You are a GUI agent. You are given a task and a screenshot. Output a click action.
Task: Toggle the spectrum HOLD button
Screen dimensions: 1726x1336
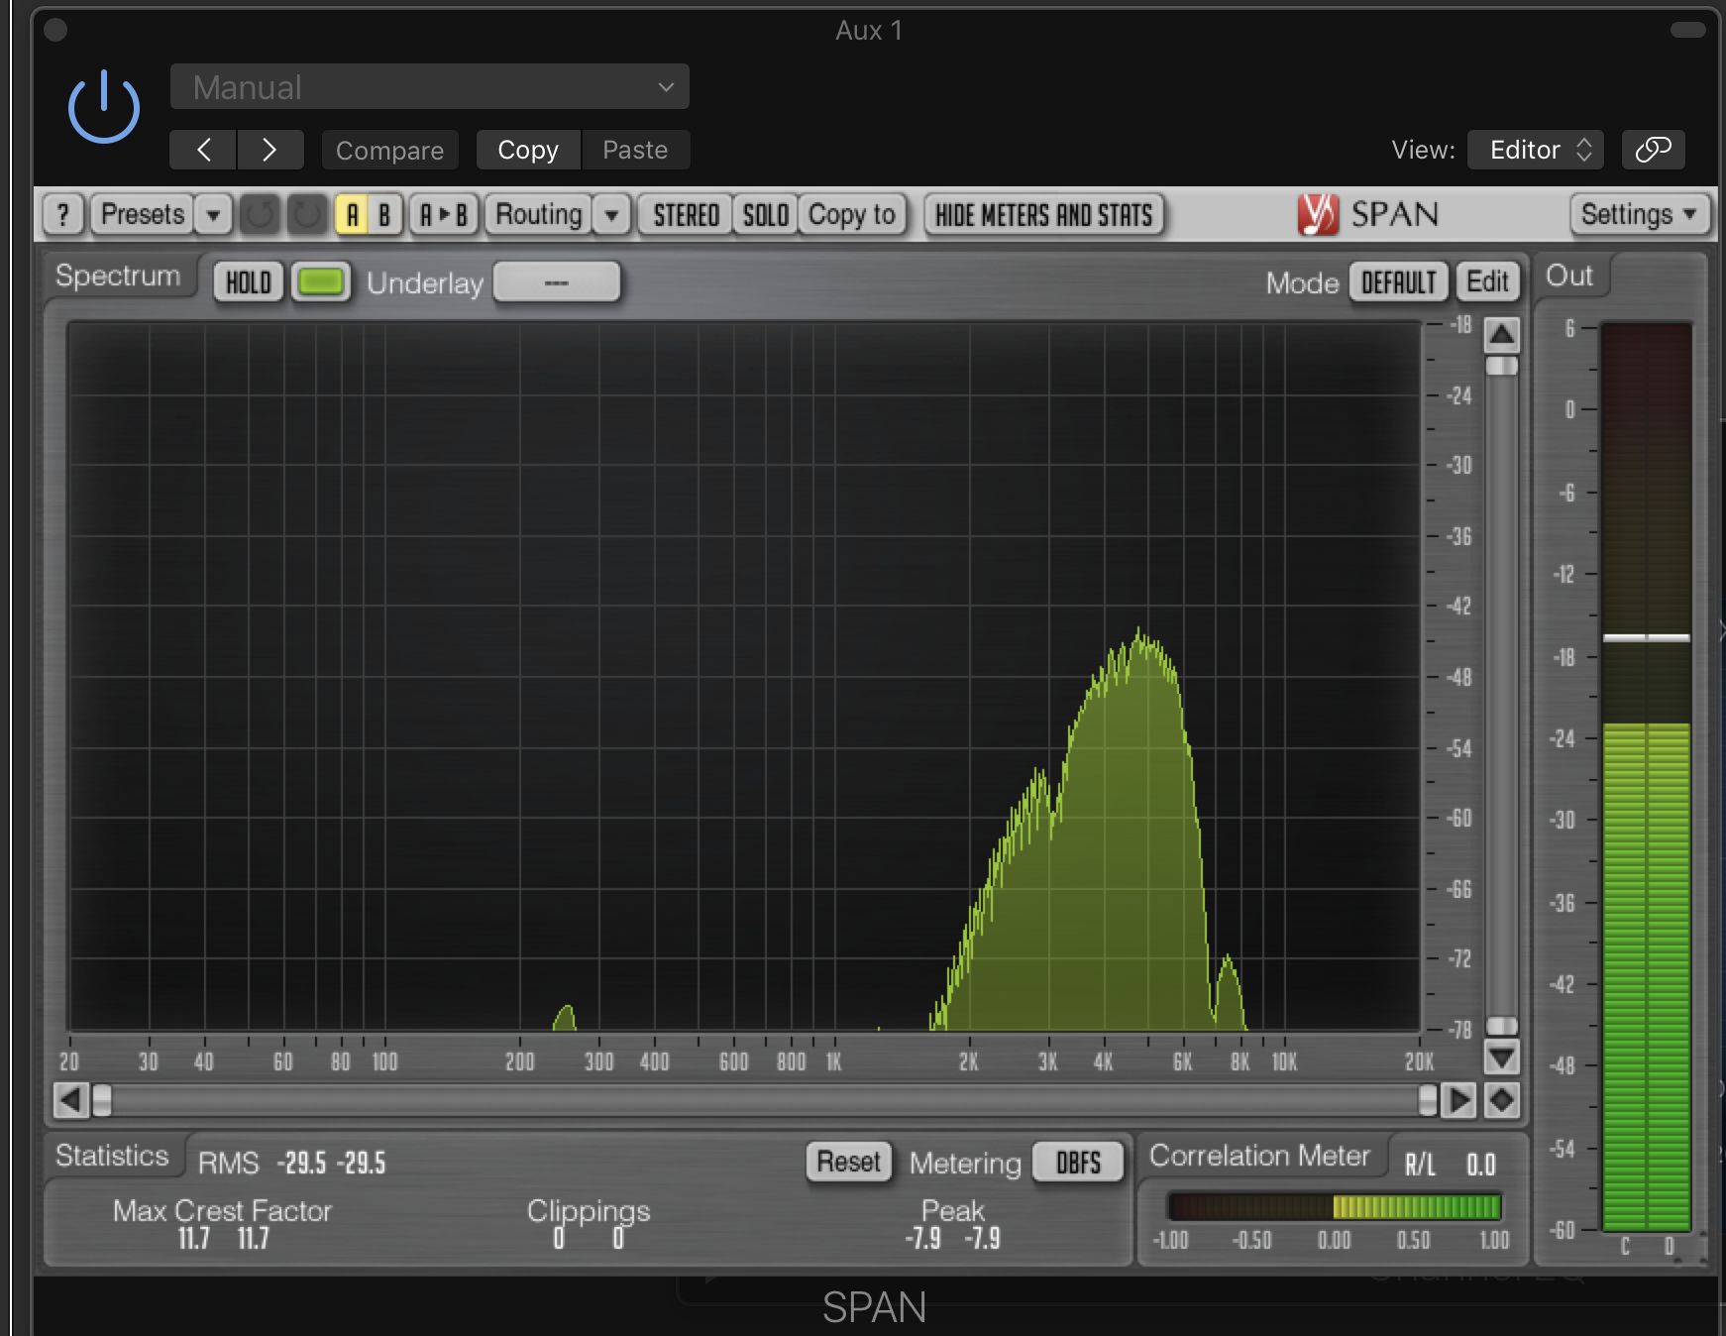(249, 282)
